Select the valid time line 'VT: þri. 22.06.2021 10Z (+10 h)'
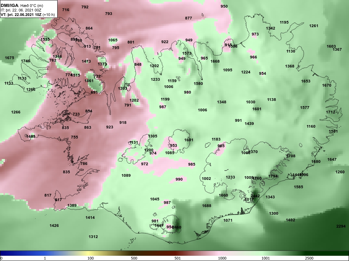 pos(28,15)
